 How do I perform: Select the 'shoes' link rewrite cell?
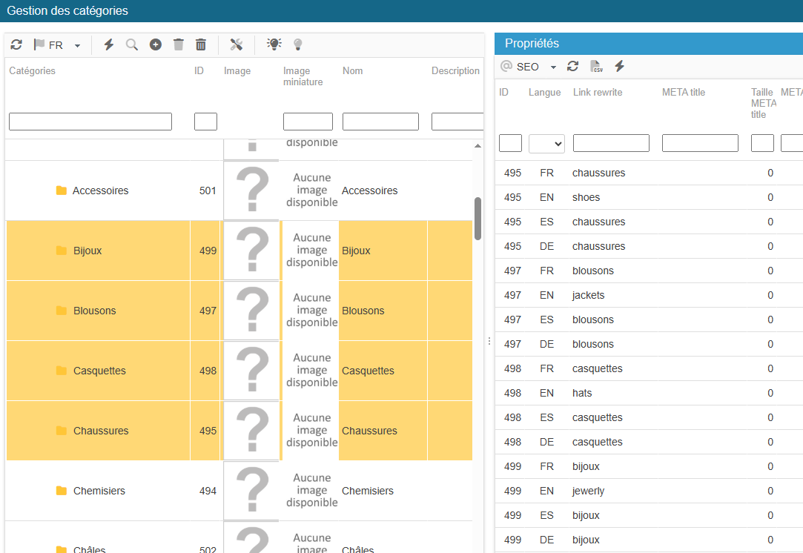tap(586, 197)
